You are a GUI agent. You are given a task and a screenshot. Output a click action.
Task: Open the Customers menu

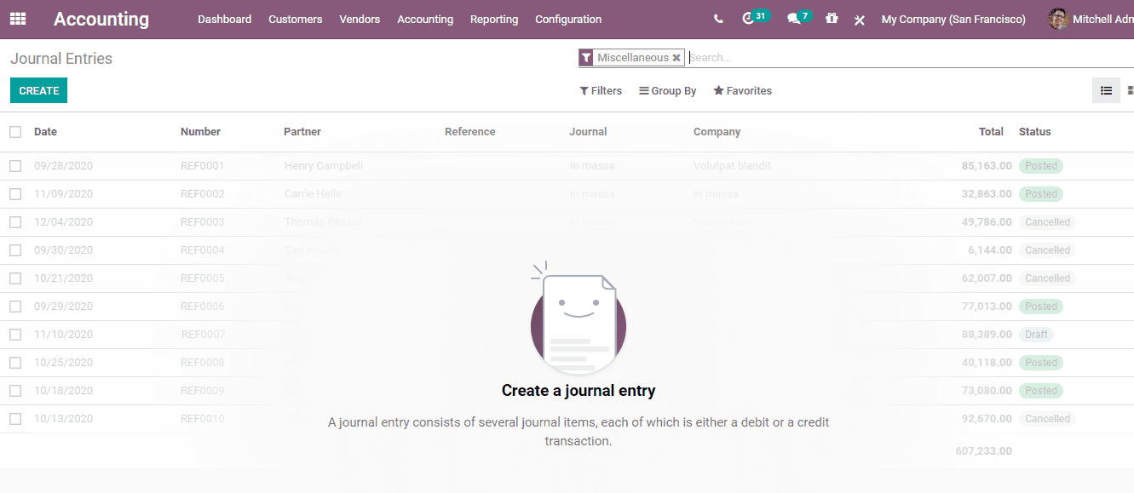click(x=295, y=19)
